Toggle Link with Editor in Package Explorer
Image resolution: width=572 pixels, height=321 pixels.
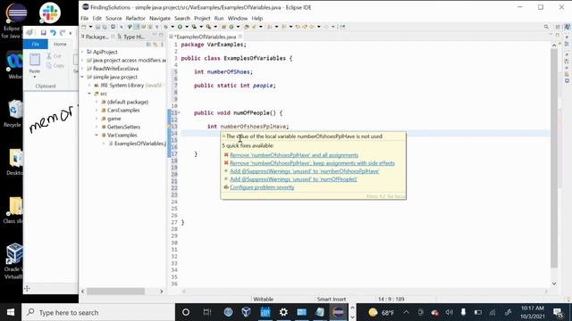[155, 45]
